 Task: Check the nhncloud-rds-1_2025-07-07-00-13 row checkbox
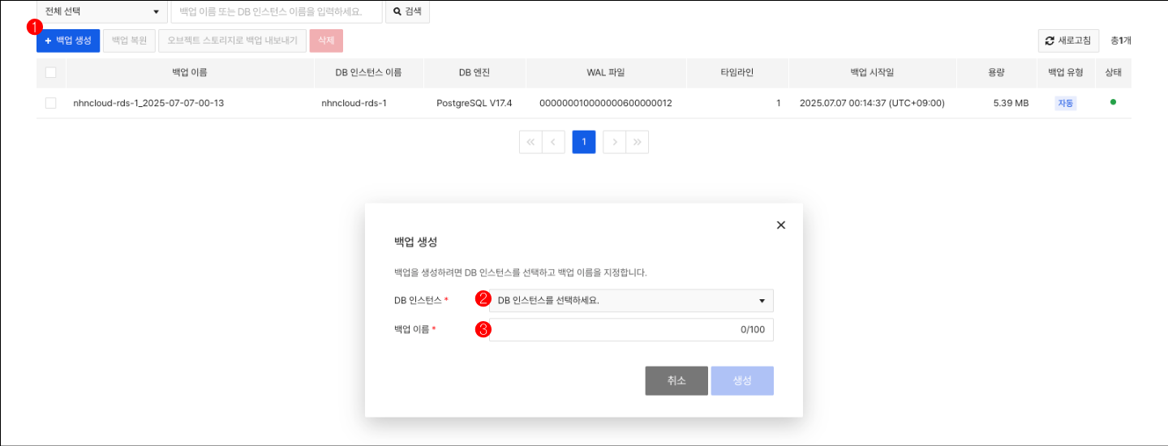[x=51, y=103]
